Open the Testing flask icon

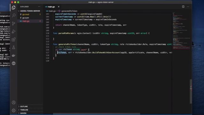tap(13, 48)
